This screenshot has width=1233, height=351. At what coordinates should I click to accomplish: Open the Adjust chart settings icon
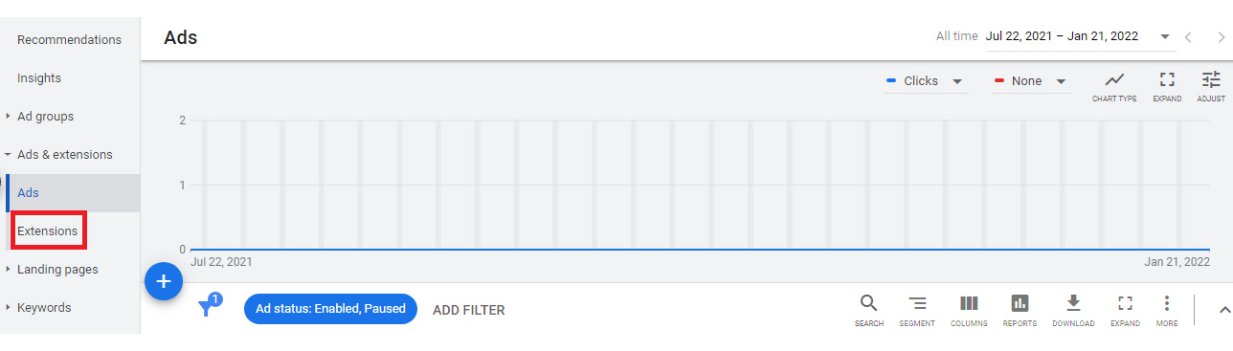(1211, 80)
